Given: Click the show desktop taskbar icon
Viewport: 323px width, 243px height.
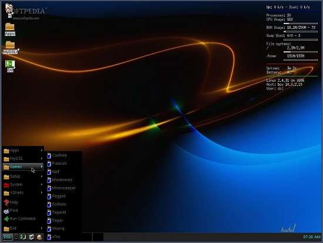Looking at the screenshot, I should 16,237.
